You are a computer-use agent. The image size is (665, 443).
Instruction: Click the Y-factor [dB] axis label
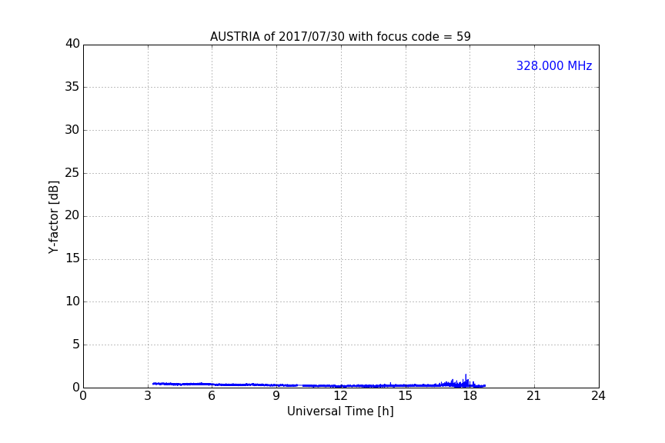(53, 217)
